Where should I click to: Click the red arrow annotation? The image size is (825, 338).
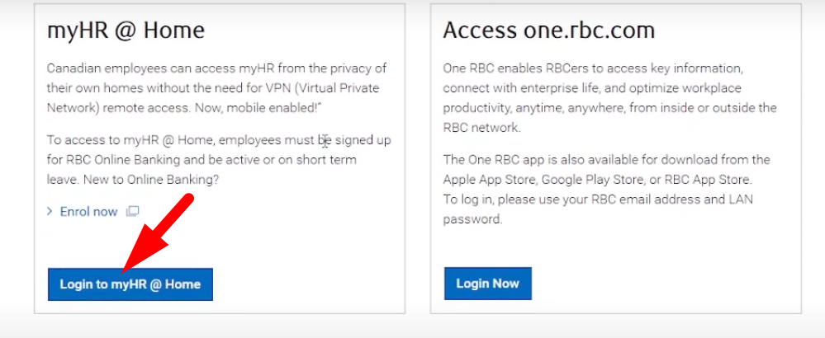tap(158, 234)
